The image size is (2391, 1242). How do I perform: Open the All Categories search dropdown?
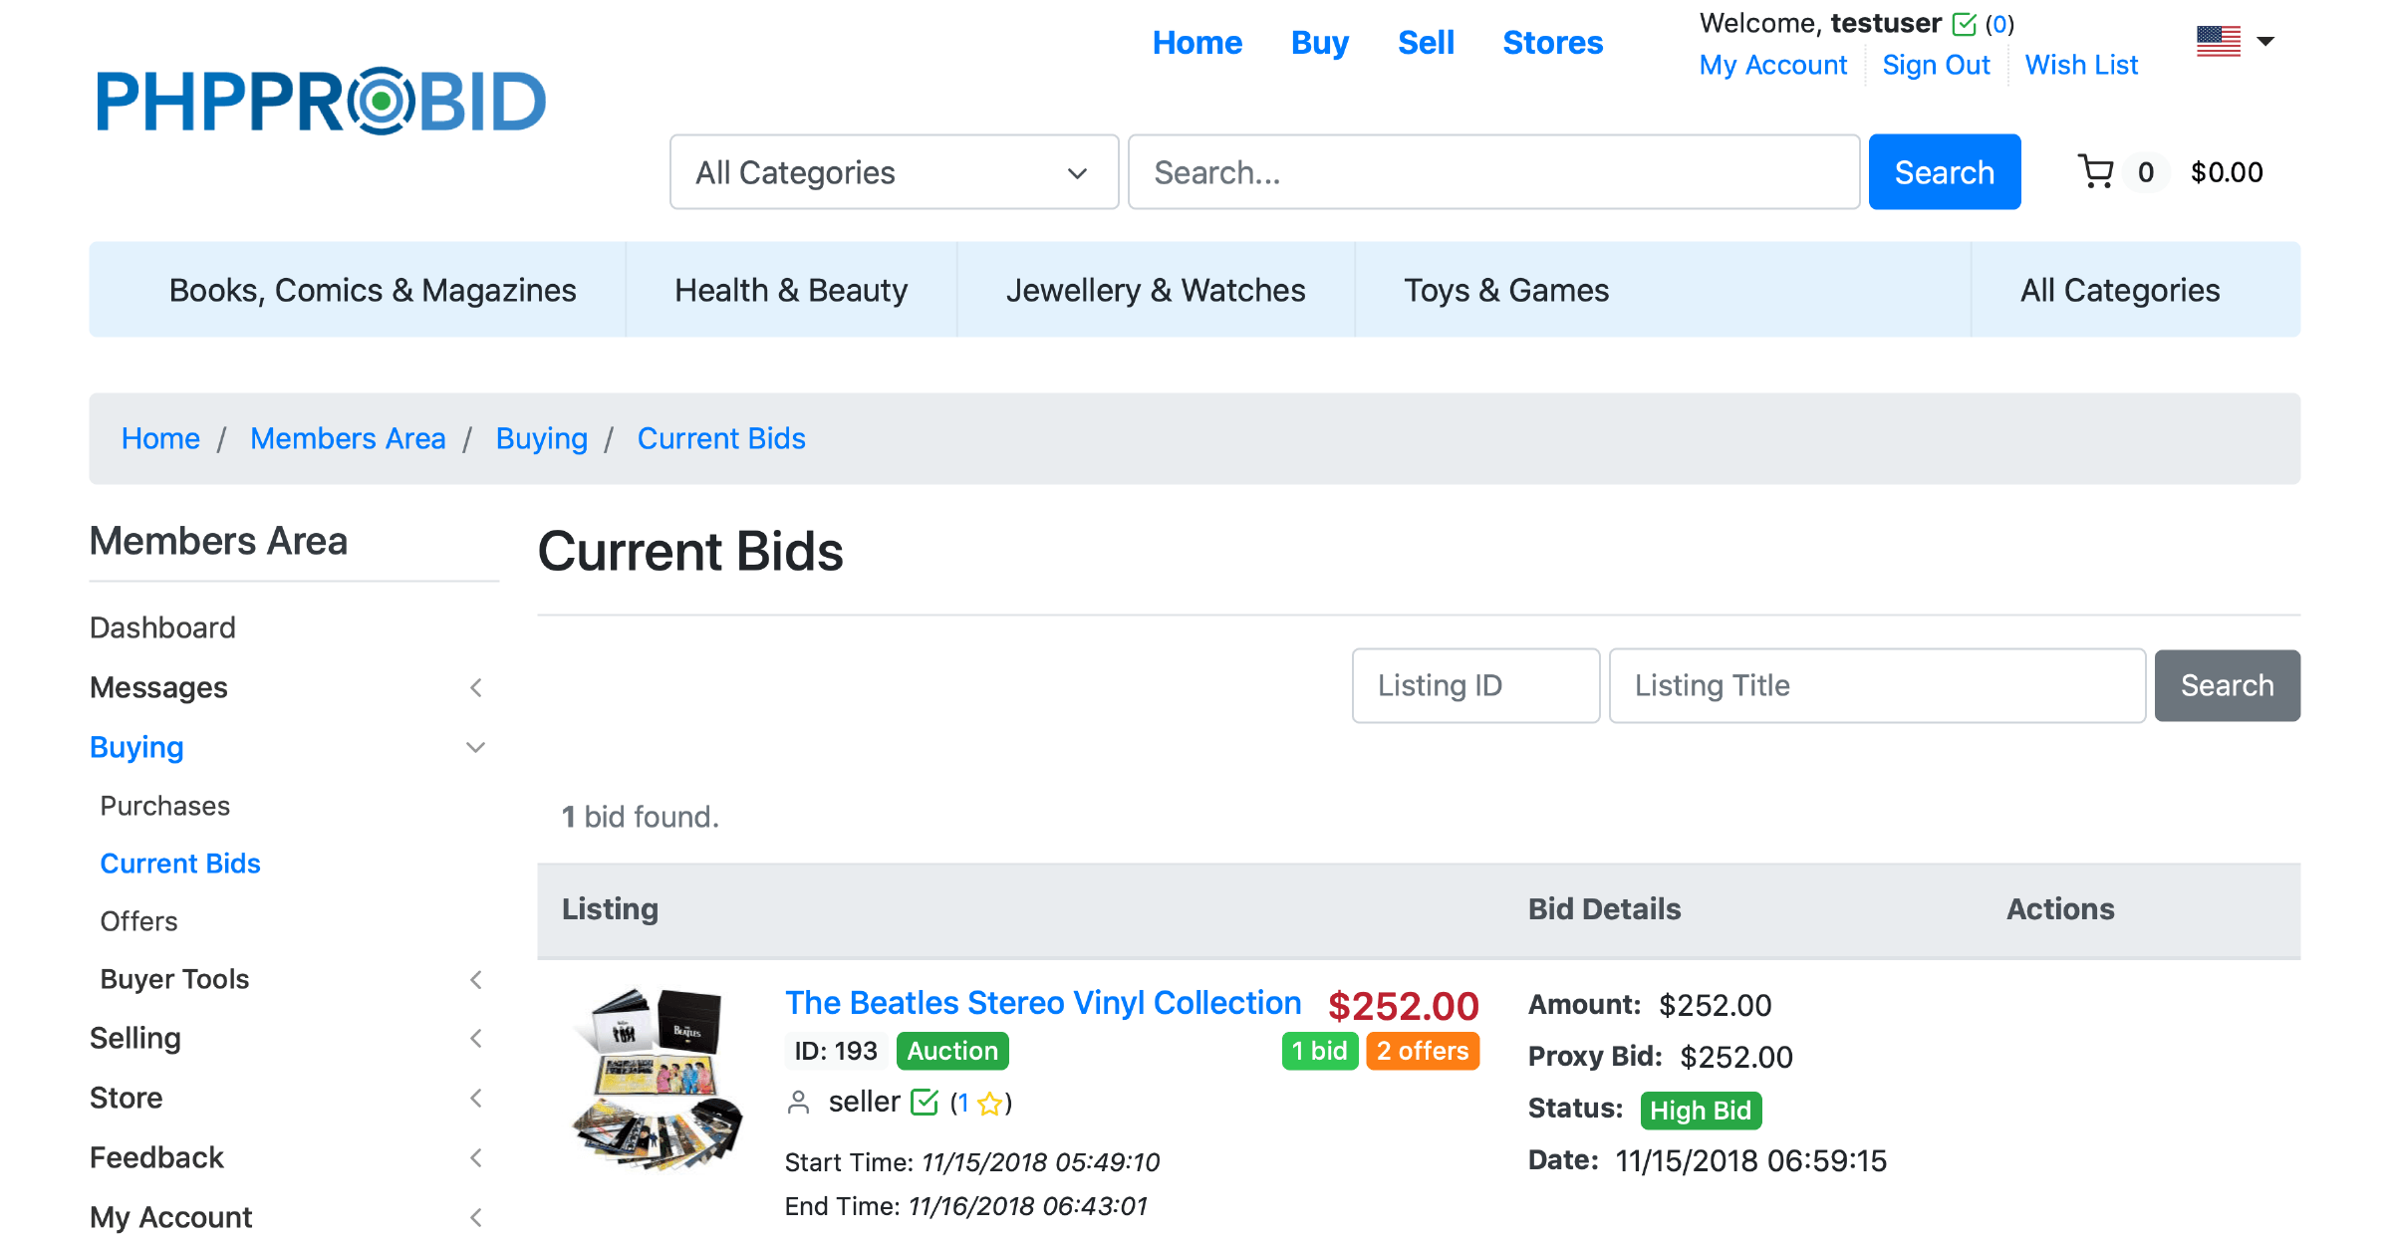click(x=894, y=172)
